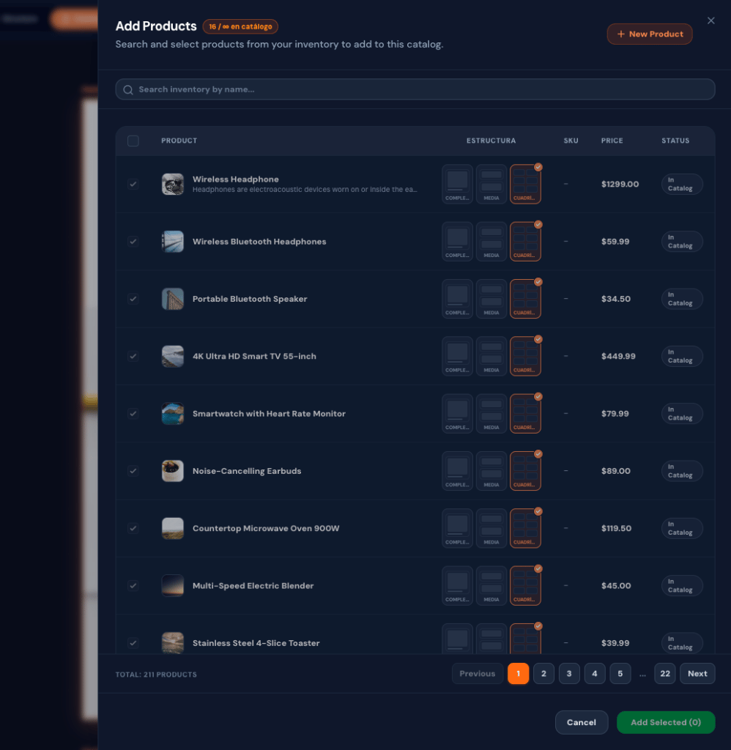Select Complete layout for Wireless Headphone
The width and height of the screenshot is (731, 750).
tap(457, 184)
